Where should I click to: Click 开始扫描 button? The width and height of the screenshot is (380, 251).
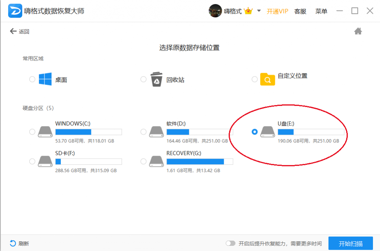pos(350,243)
